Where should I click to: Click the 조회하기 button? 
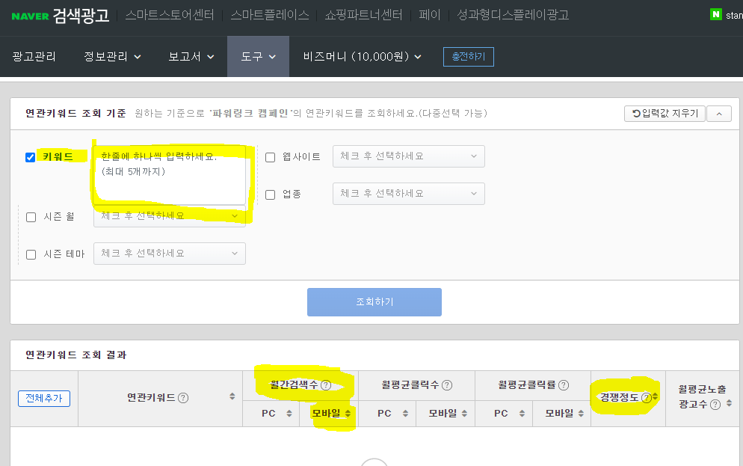[x=374, y=302]
